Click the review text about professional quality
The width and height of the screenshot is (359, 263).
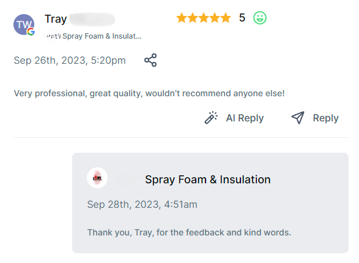point(149,93)
